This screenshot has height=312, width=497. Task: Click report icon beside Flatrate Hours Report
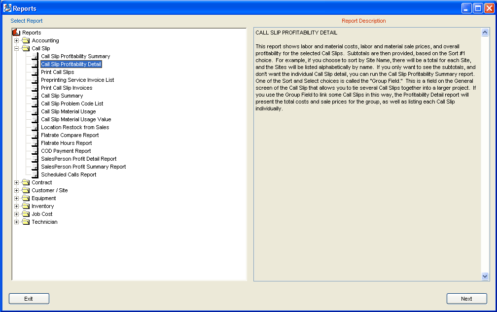pyautogui.click(x=35, y=143)
